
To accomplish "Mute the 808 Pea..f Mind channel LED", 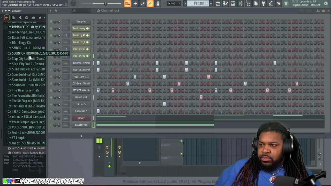I will pyautogui.click(x=51, y=63).
